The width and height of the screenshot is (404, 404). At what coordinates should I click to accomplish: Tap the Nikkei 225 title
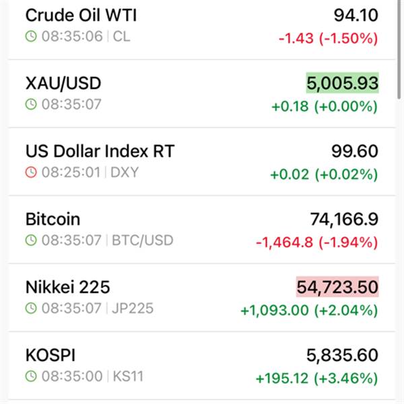click(67, 288)
